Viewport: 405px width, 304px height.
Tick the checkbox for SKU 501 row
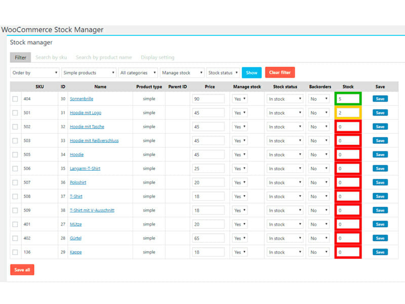pos(15,113)
